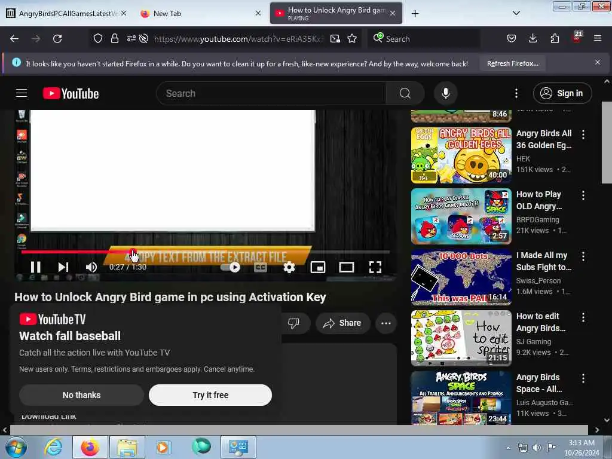Open Windows Explorer from taskbar
Image resolution: width=612 pixels, height=459 pixels.
tap(127, 447)
